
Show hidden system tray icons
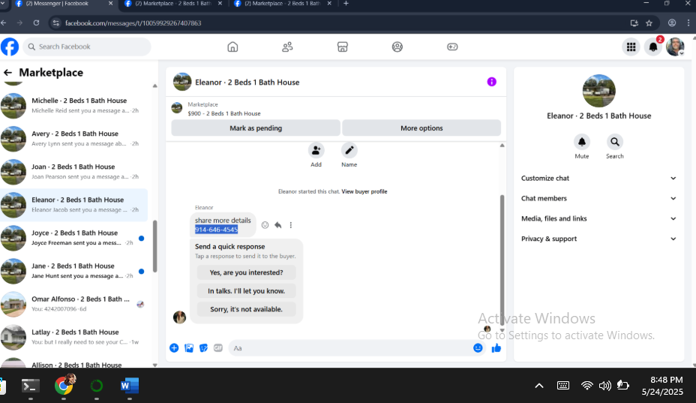click(538, 386)
